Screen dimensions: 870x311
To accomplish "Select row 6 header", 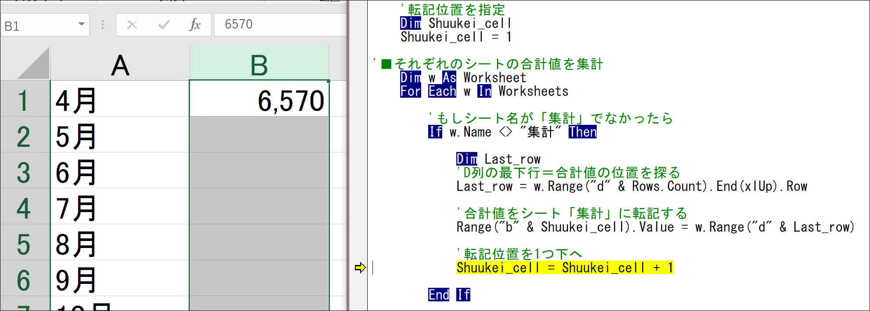I will 25,278.
